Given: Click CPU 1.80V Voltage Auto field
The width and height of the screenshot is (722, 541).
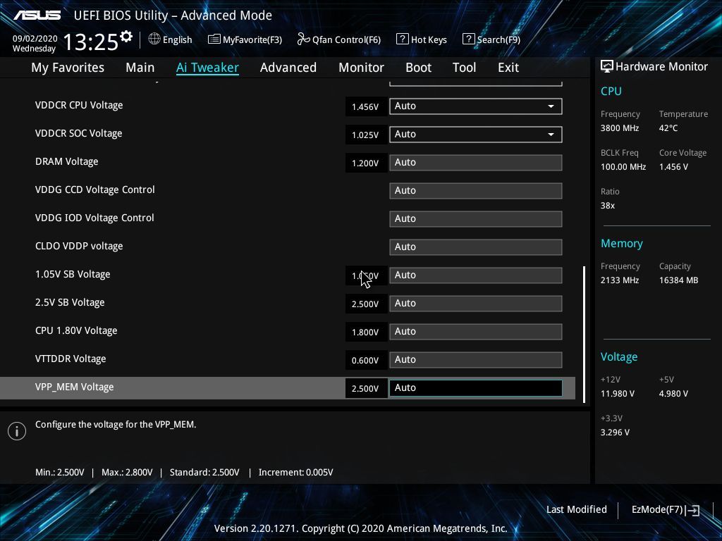Looking at the screenshot, I should [x=476, y=331].
